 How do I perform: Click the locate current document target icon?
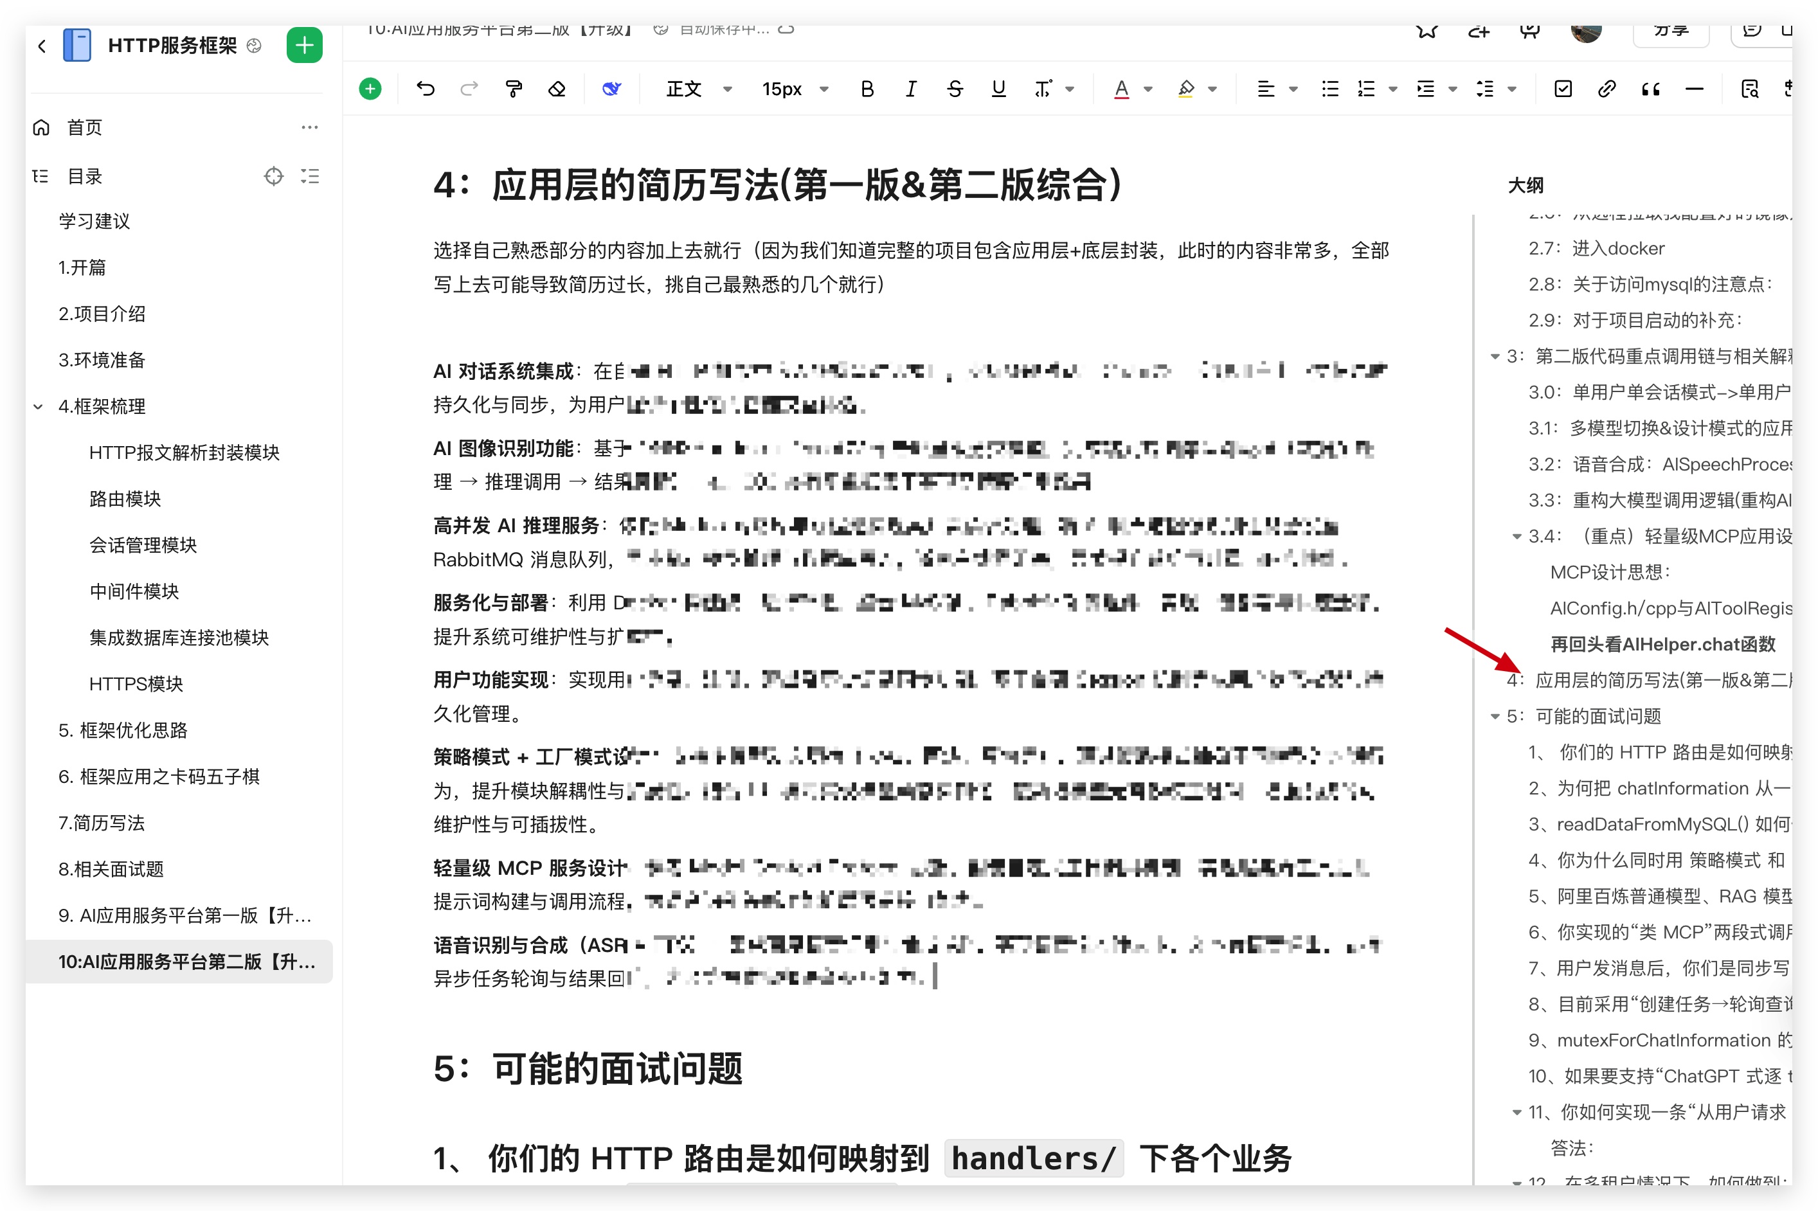click(273, 176)
